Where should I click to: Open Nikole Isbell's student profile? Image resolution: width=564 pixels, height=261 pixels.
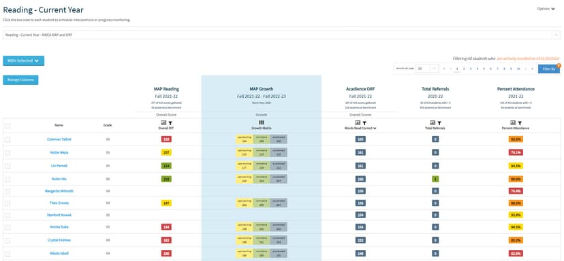(59, 254)
